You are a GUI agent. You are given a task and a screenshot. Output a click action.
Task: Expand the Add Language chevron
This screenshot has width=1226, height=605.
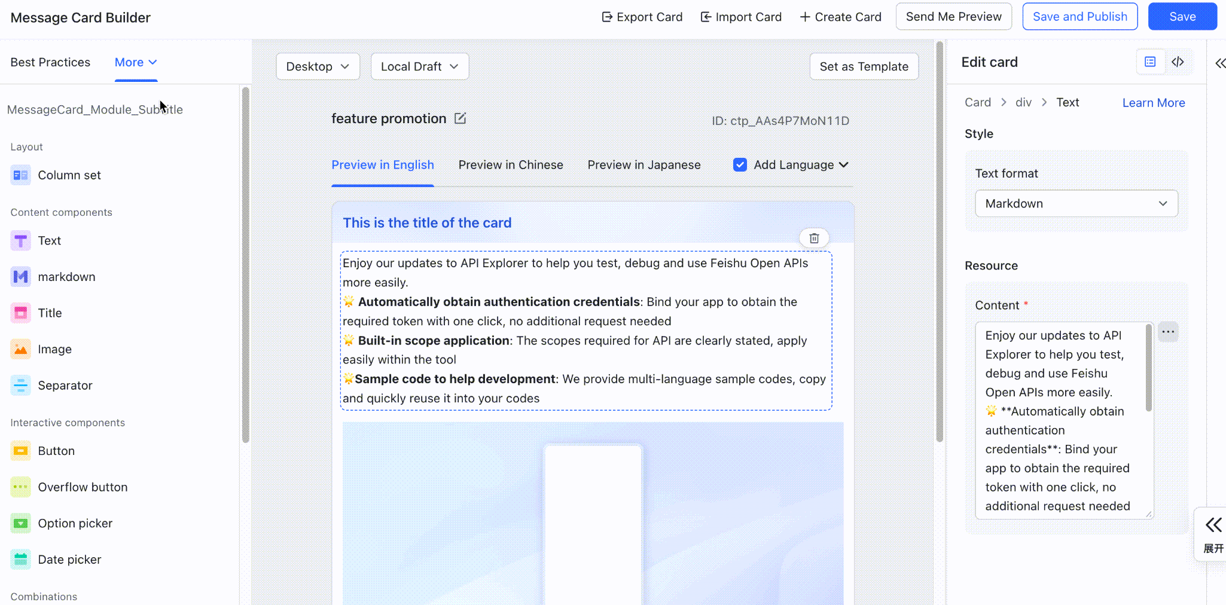[844, 165]
